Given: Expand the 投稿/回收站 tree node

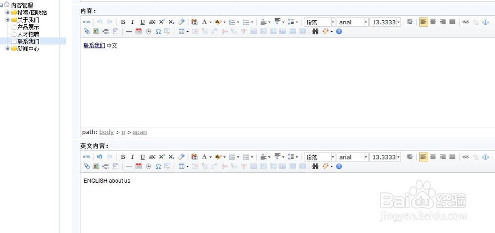Looking at the screenshot, I should click(7, 13).
